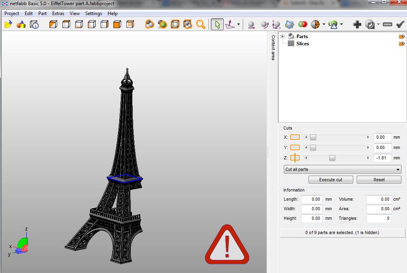This screenshot has height=273, width=407.
Task: Click the X cut slider handle
Action: (x=313, y=137)
